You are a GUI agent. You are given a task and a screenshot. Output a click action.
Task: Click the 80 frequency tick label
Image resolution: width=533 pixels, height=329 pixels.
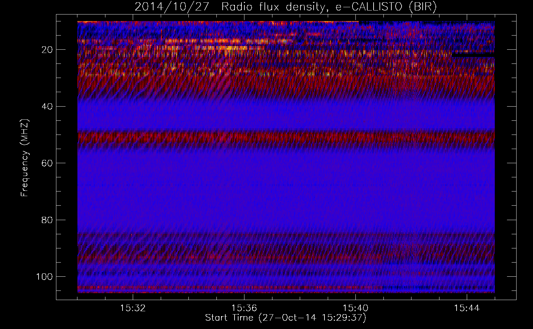tap(47, 220)
